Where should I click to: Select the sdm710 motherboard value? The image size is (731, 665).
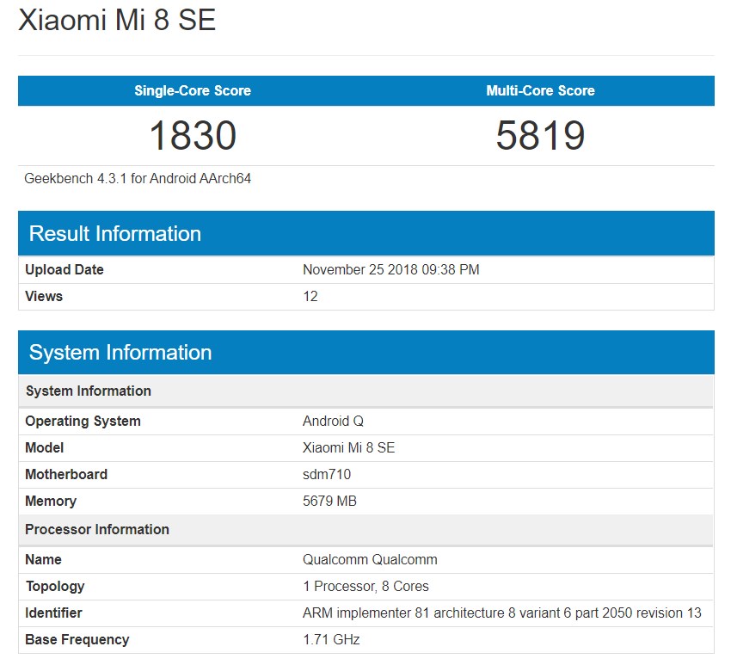click(327, 474)
